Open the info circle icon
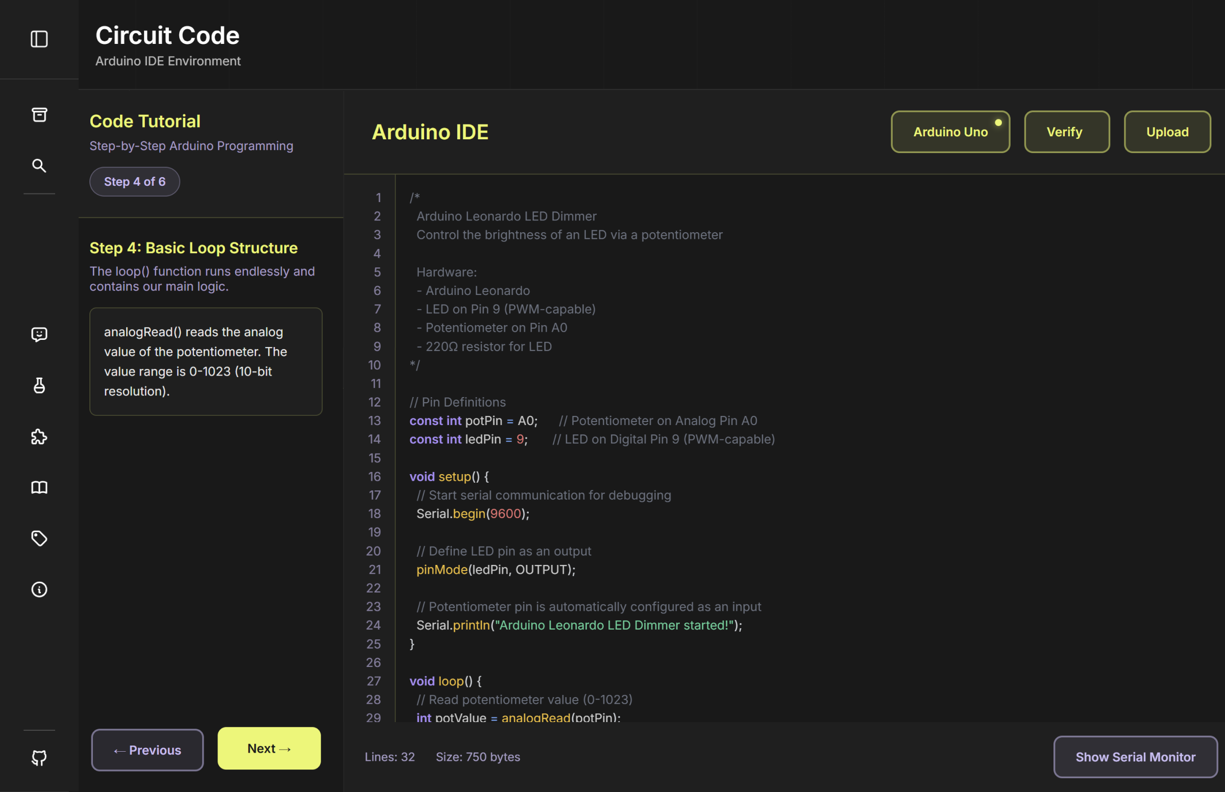Screen dimensions: 1225x792 [x=39, y=589]
